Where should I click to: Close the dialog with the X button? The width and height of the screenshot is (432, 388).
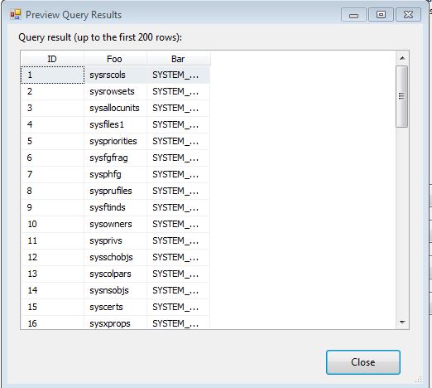pos(408,14)
